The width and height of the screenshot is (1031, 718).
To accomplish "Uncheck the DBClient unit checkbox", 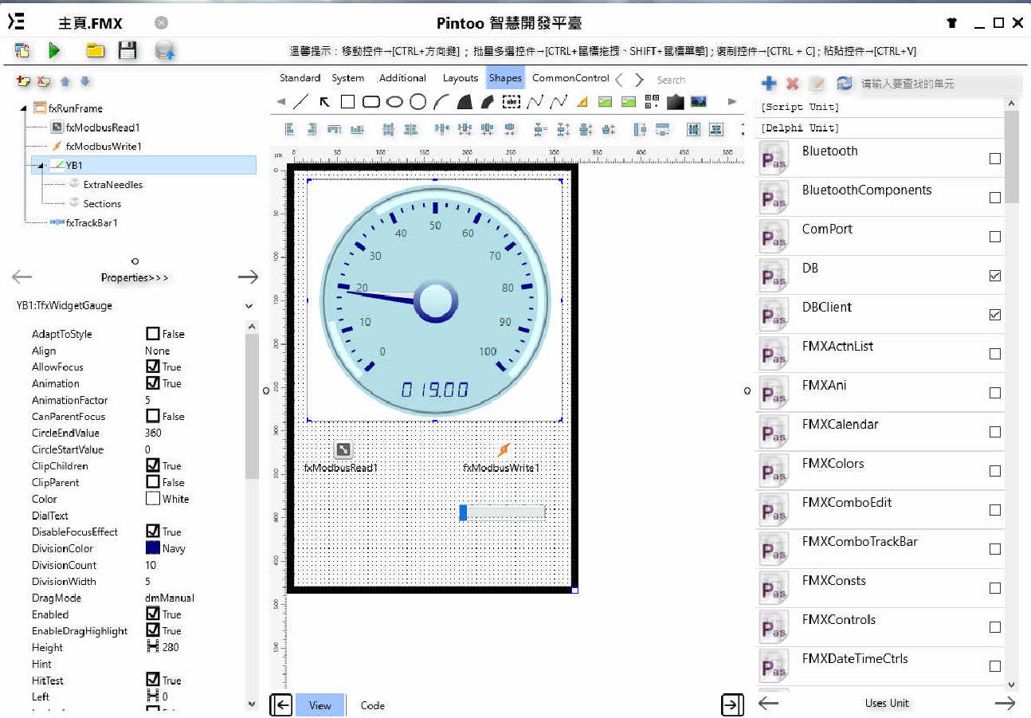I will (994, 315).
